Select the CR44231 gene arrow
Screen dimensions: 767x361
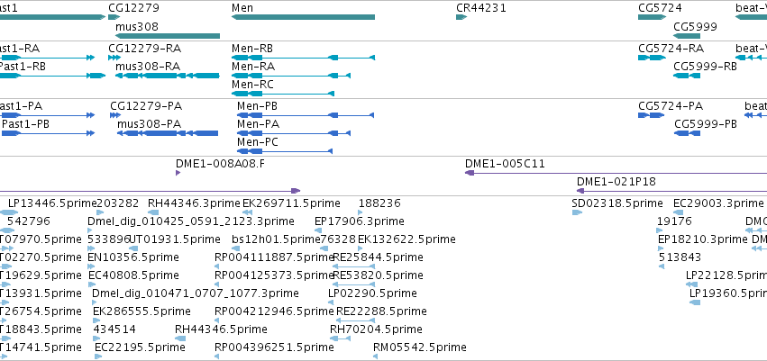pos(461,17)
